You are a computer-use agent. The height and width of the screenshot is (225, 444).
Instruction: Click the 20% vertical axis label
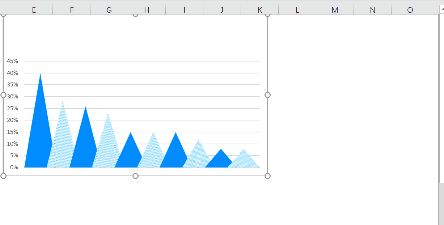(x=12, y=120)
